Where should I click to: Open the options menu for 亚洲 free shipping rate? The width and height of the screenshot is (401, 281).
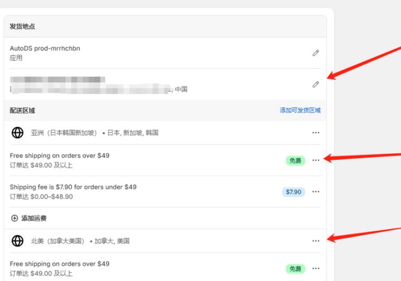pyautogui.click(x=316, y=160)
